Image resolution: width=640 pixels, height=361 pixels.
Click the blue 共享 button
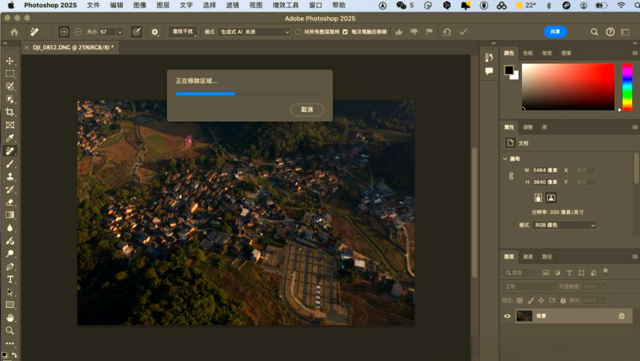click(x=555, y=32)
